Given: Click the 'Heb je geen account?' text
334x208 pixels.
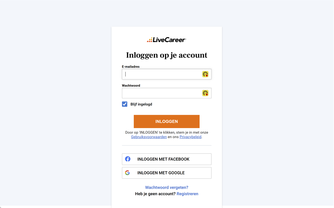Looking at the screenshot, I should click(x=155, y=194).
